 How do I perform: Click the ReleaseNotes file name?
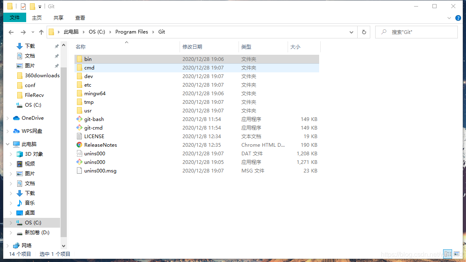click(x=101, y=145)
